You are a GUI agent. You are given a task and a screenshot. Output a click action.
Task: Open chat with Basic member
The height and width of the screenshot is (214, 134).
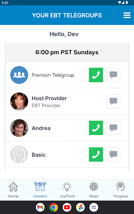[113, 154]
